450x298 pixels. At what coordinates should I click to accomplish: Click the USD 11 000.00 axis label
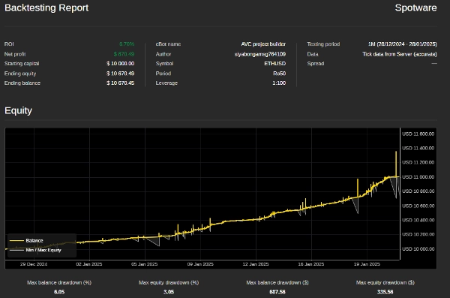click(418, 177)
